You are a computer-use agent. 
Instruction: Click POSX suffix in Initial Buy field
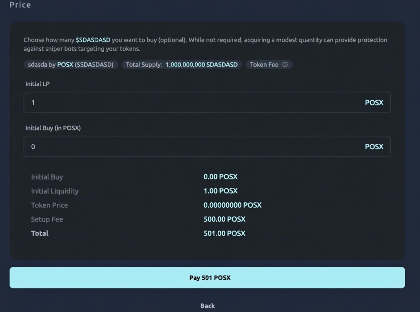coord(374,146)
